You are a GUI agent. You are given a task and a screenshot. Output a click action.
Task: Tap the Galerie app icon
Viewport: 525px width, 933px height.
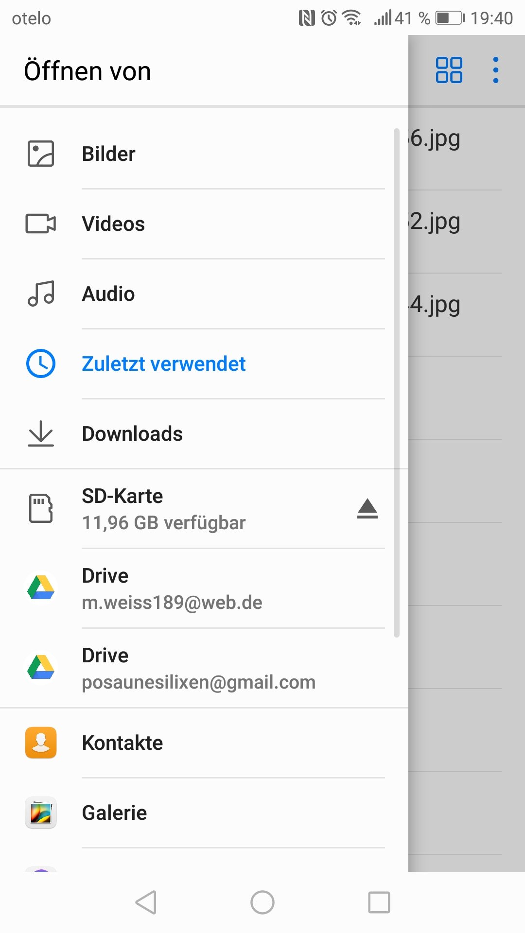click(x=41, y=812)
